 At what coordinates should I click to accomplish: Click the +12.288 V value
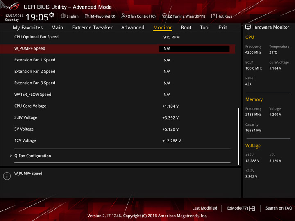(172, 141)
